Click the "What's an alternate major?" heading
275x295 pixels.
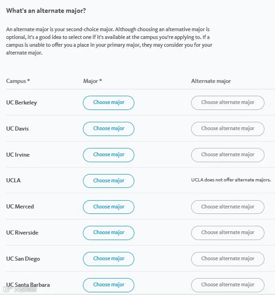pyautogui.click(x=46, y=10)
